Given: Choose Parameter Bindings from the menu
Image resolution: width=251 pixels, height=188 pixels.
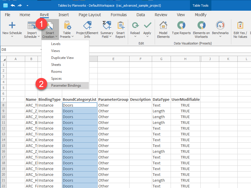Looking at the screenshot, I should (65, 85).
